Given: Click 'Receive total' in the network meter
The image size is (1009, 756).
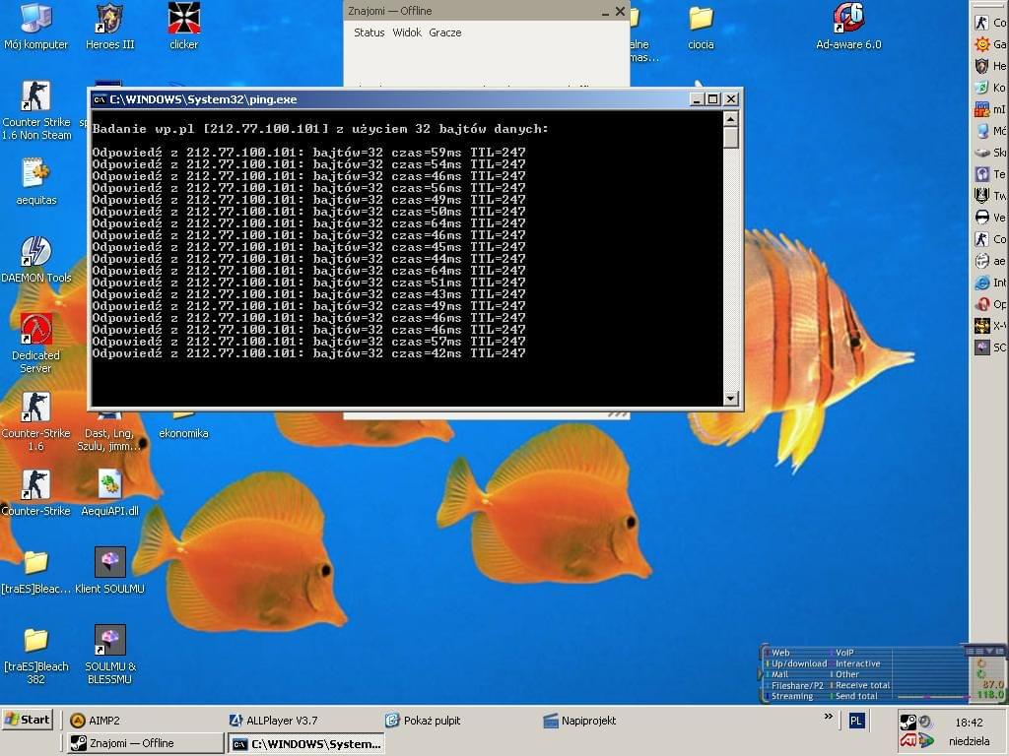Looking at the screenshot, I should (x=862, y=685).
